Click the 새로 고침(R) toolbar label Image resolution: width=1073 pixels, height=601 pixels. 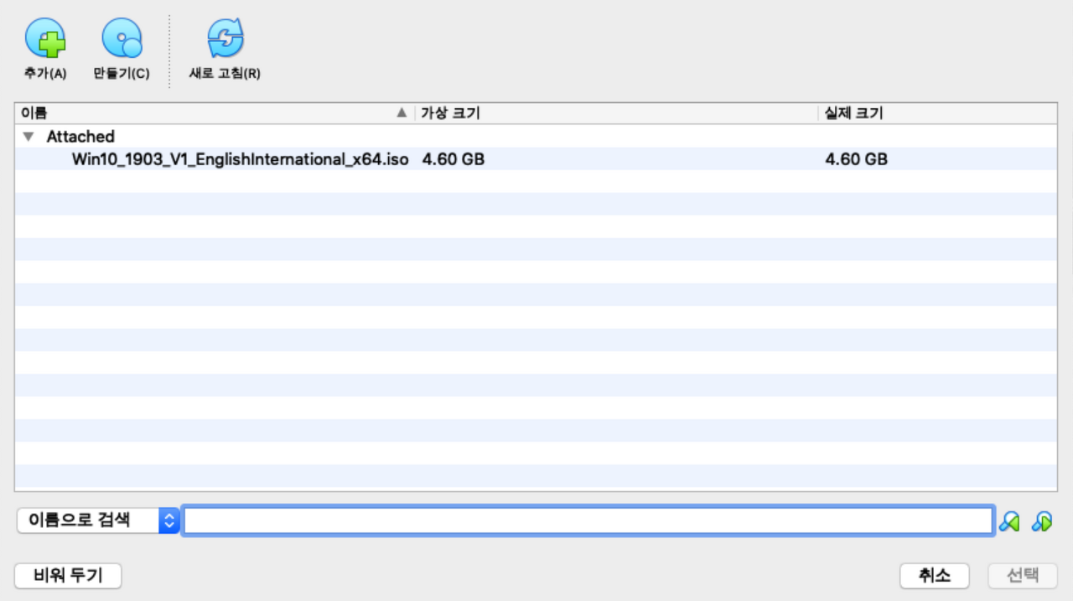point(225,74)
